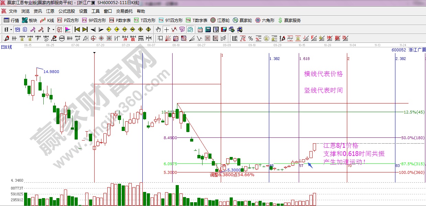
Task: Jump to last bar with ▶| icon
Action: [85, 29]
